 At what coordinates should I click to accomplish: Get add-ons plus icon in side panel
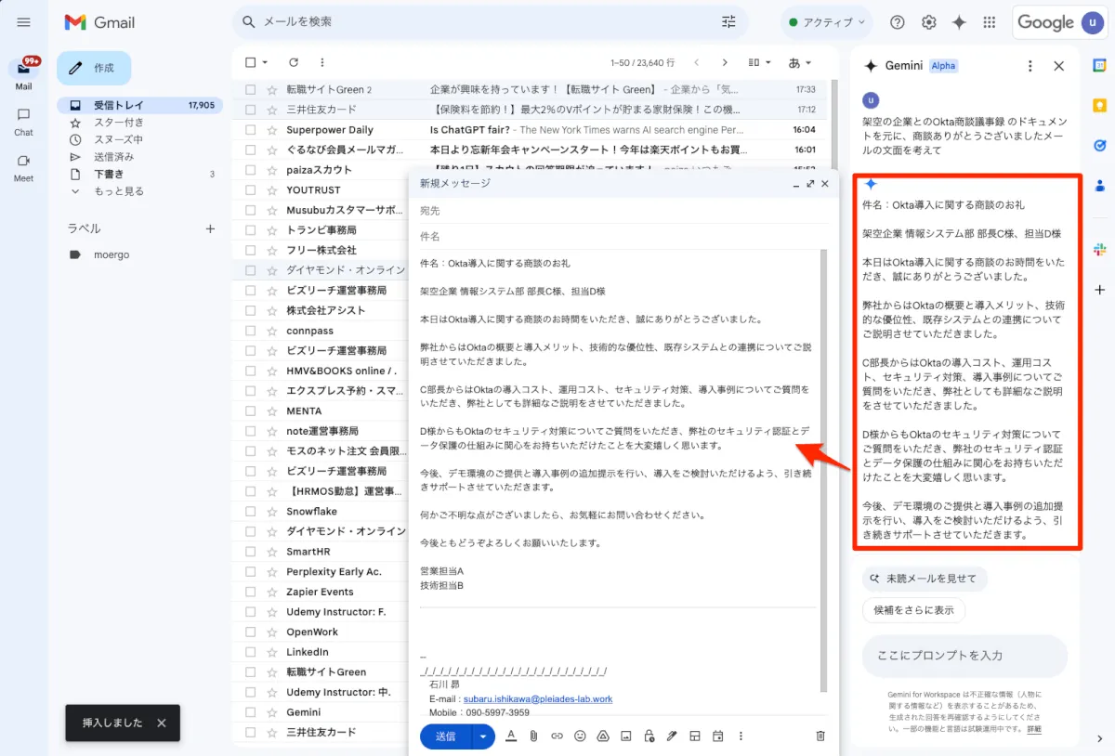click(1099, 290)
